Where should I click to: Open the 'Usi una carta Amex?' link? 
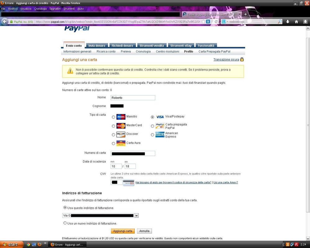click(x=226, y=182)
